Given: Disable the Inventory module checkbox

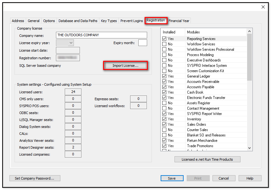Looking at the screenshot, I should [x=164, y=119].
